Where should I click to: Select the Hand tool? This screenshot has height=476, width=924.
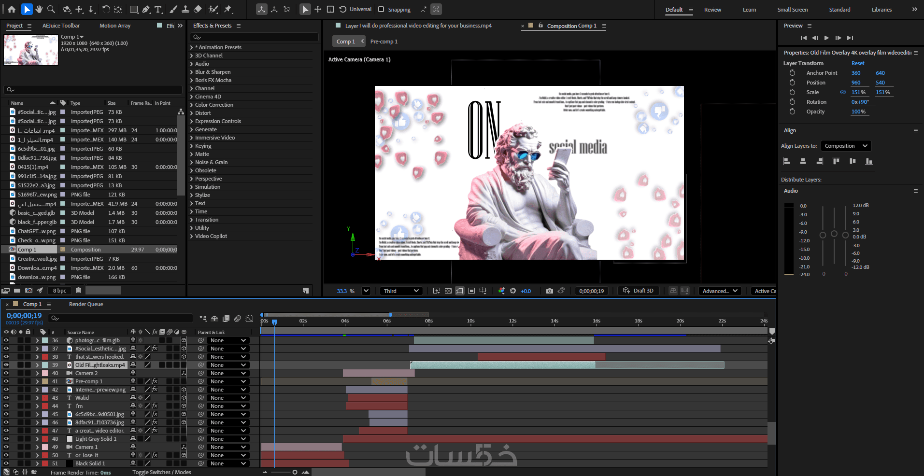(x=39, y=9)
